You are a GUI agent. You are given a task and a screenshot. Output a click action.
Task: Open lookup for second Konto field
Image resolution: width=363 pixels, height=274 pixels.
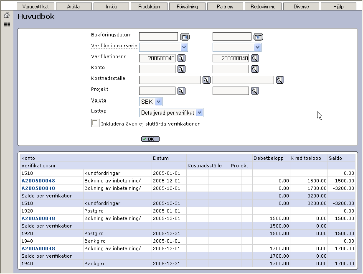tap(255, 69)
